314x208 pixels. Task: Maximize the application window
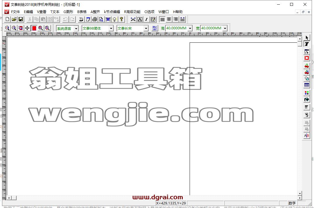[x=292, y=4]
